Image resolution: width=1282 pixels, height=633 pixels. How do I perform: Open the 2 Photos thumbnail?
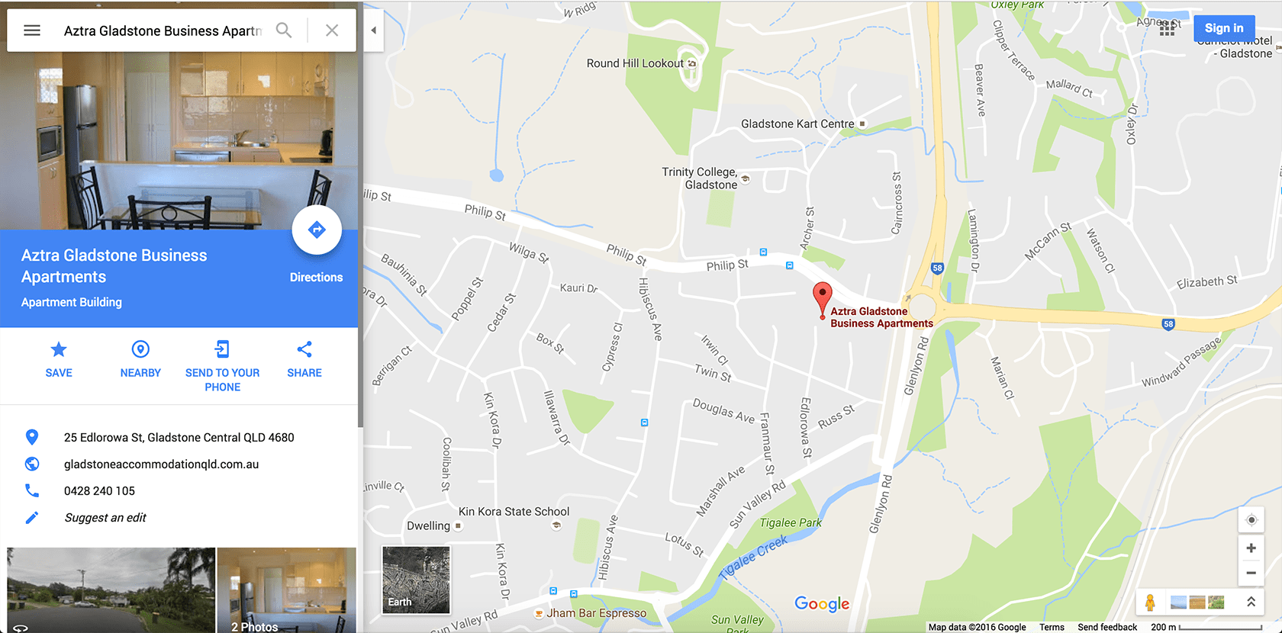pos(287,590)
